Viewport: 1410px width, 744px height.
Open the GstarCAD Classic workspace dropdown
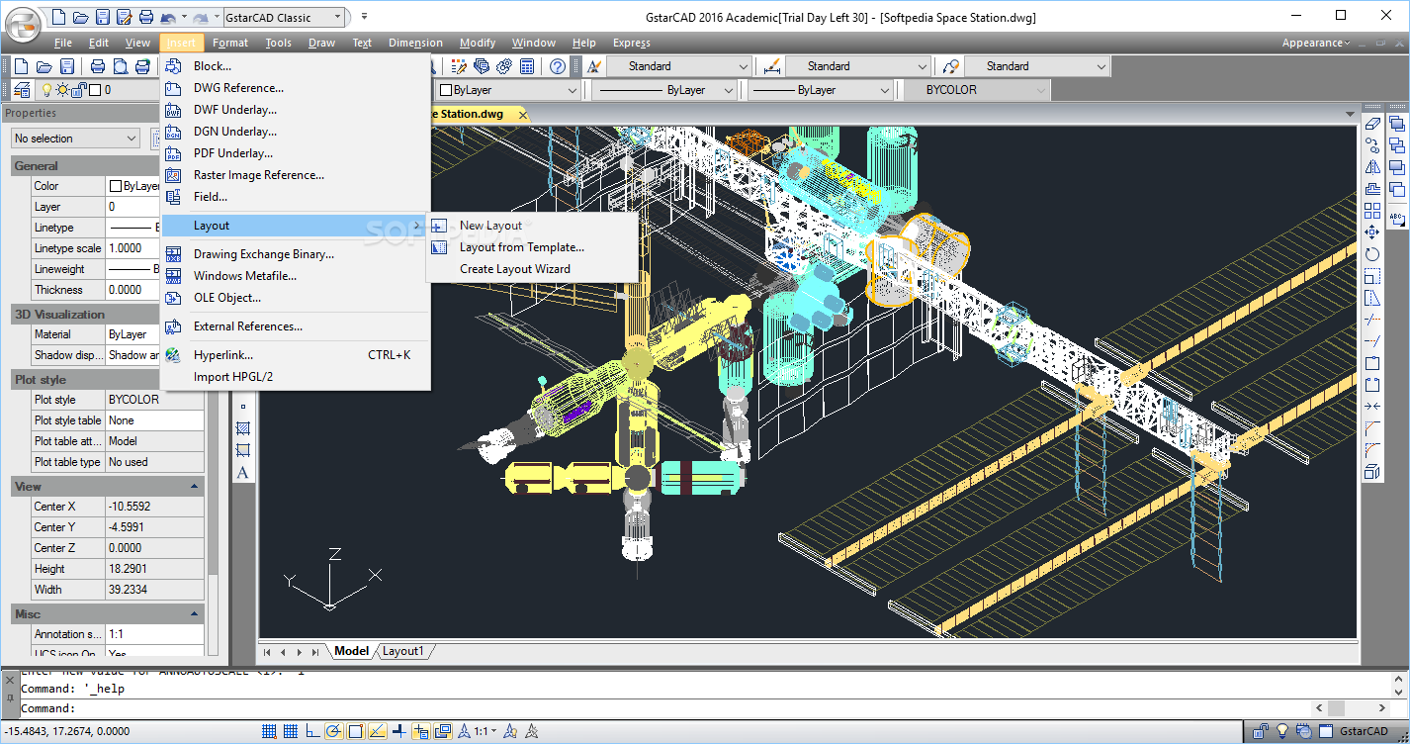tap(284, 17)
